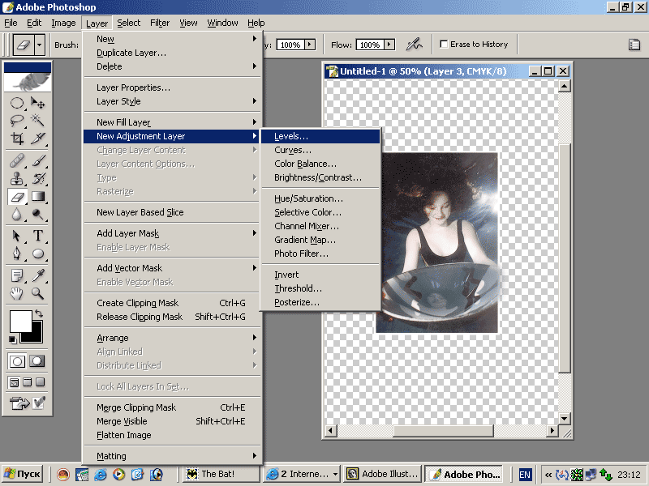
Task: Expand the Delete submenu
Action: coord(173,66)
